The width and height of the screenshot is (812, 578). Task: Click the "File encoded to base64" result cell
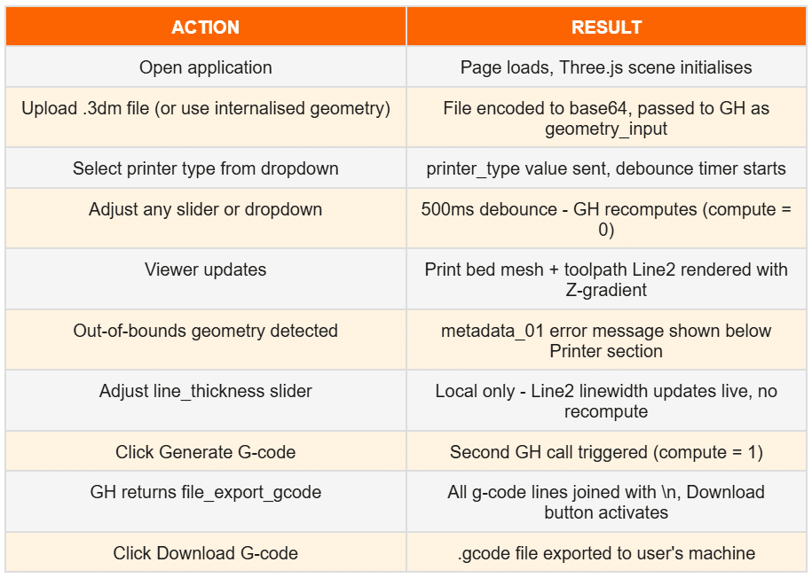pyautogui.click(x=606, y=119)
